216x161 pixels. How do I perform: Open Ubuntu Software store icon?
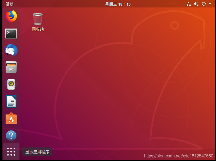(x=11, y=118)
